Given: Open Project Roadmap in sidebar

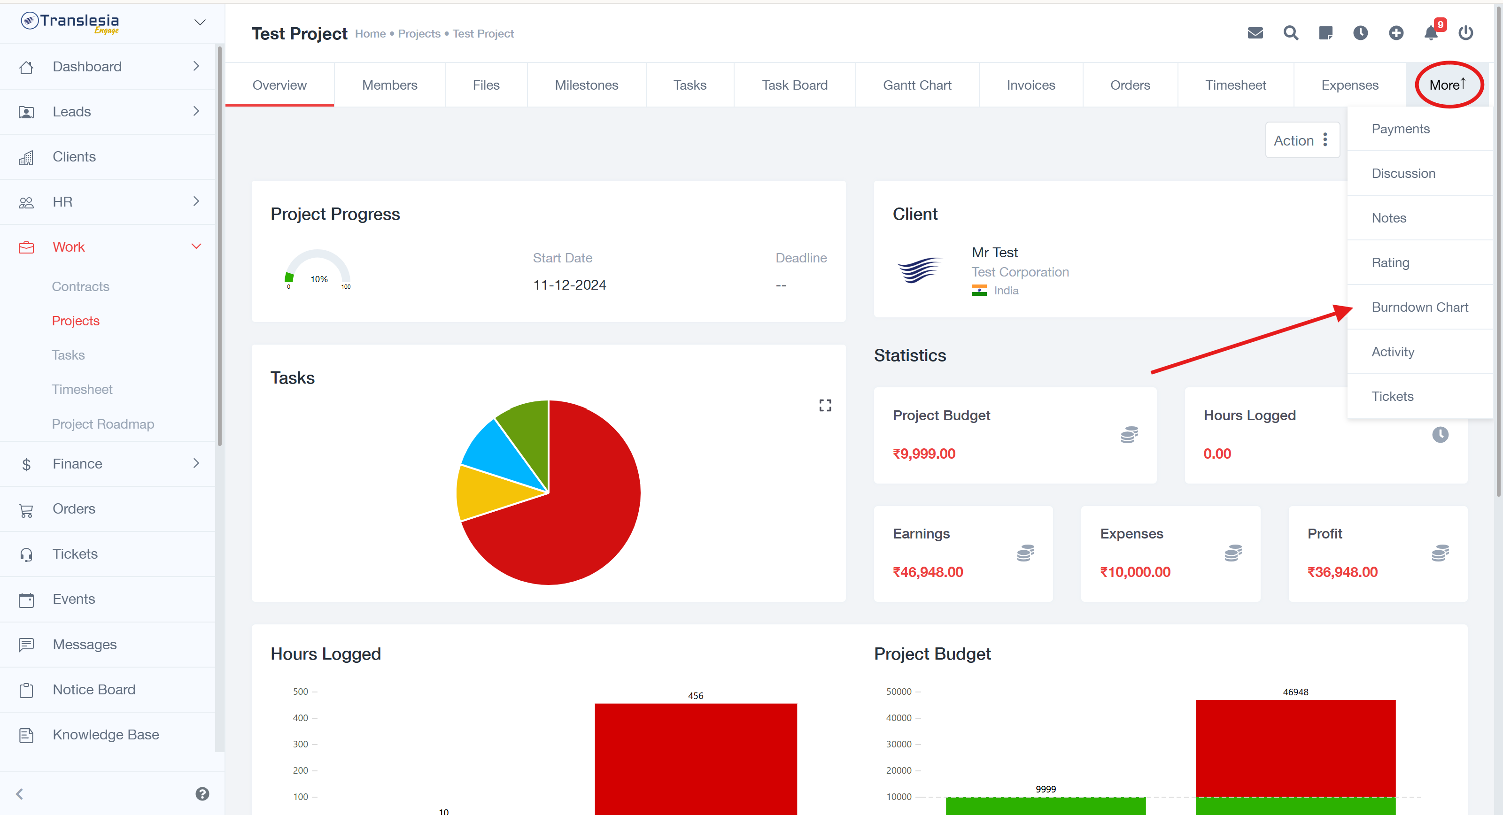Looking at the screenshot, I should point(103,424).
